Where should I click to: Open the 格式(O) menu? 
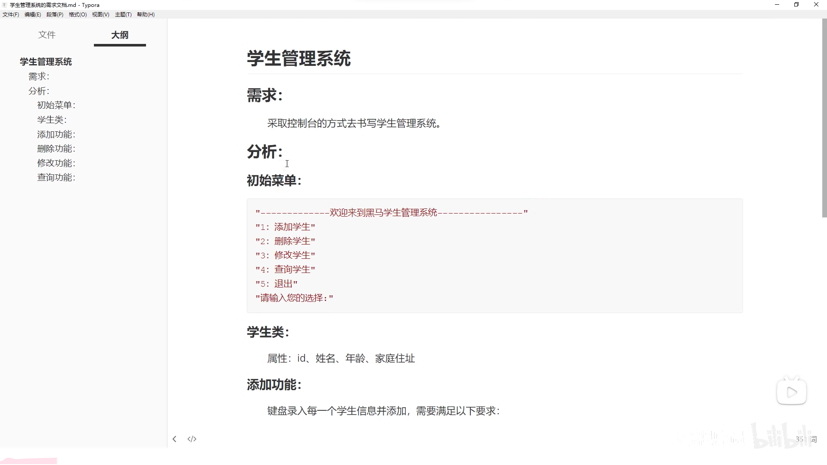point(78,14)
